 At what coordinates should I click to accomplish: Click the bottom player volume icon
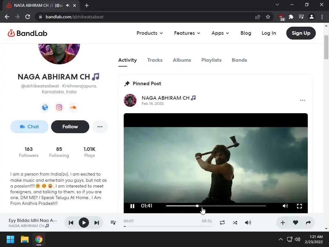pyautogui.click(x=248, y=223)
